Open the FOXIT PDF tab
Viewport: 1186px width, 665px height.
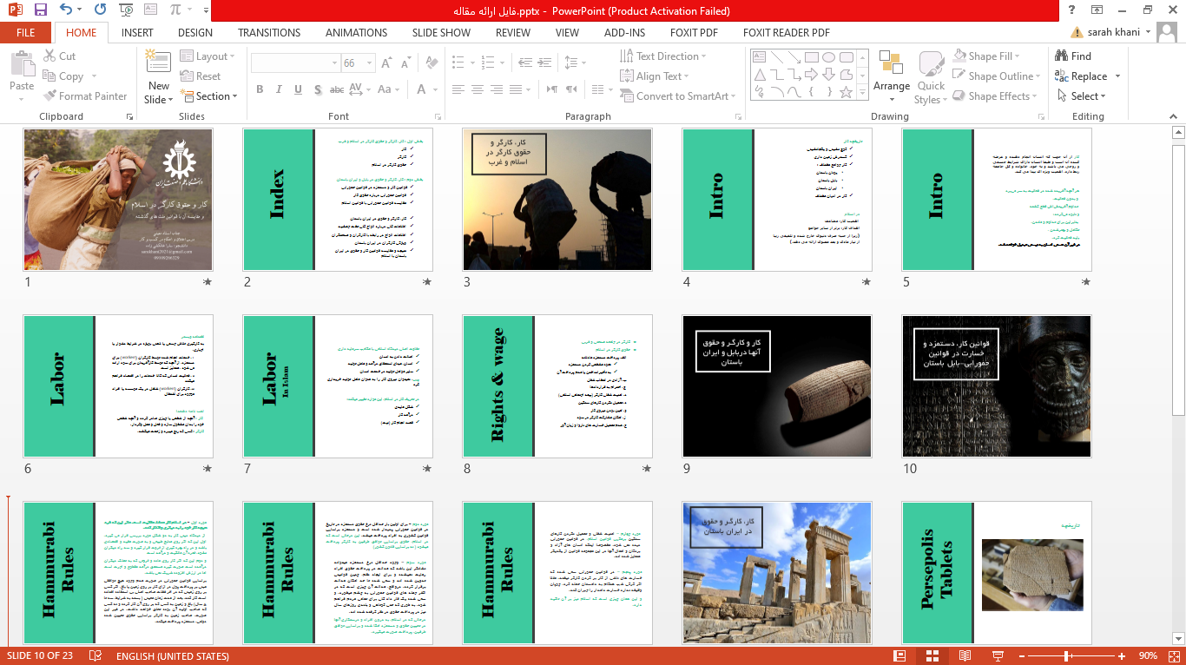click(695, 33)
